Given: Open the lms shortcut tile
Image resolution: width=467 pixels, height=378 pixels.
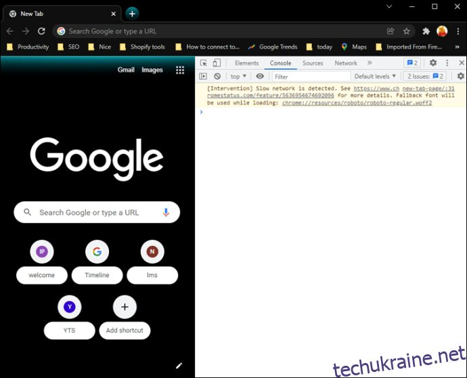Looking at the screenshot, I should coord(152,261).
